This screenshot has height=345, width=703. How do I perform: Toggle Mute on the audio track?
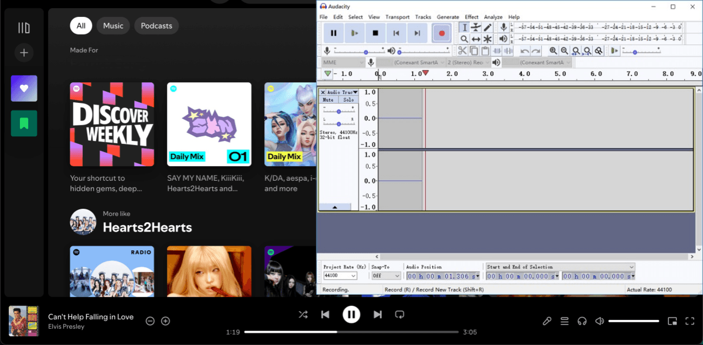tap(328, 100)
